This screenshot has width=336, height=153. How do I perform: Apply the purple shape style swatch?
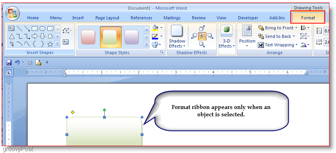pos(132,37)
